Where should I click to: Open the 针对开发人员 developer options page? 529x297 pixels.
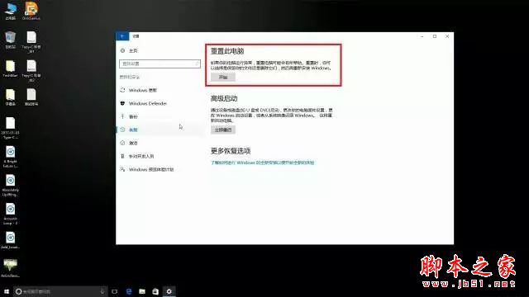click(141, 156)
